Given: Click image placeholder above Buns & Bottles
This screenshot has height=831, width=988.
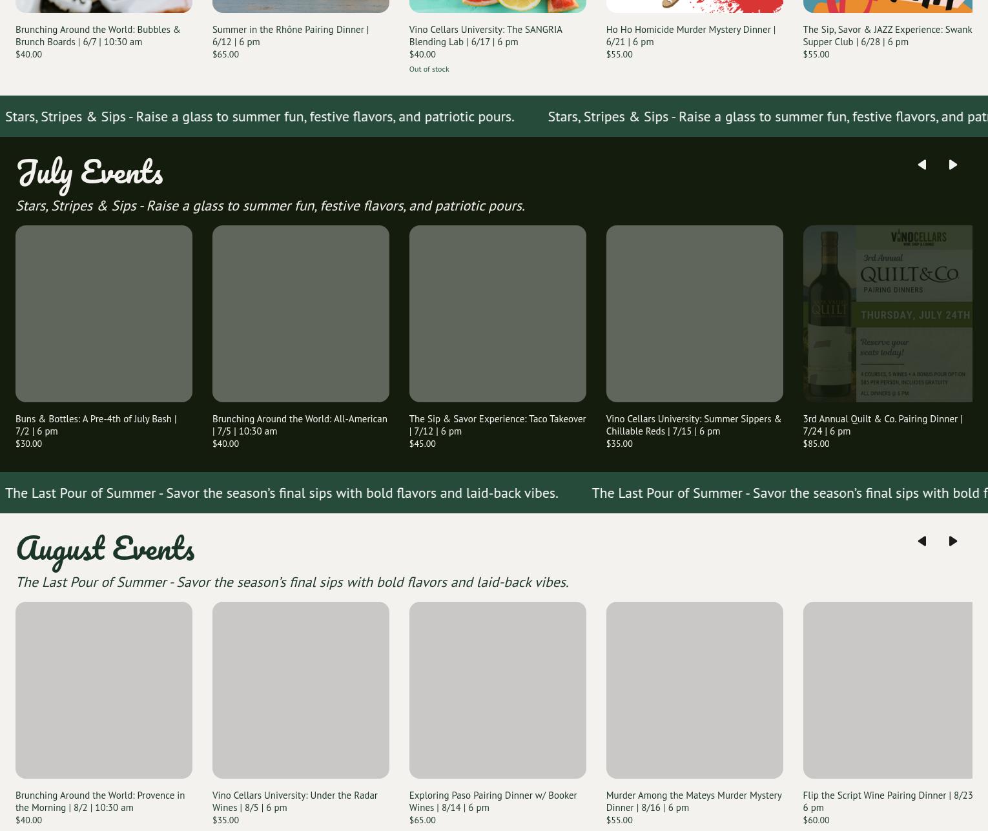Looking at the screenshot, I should (104, 314).
